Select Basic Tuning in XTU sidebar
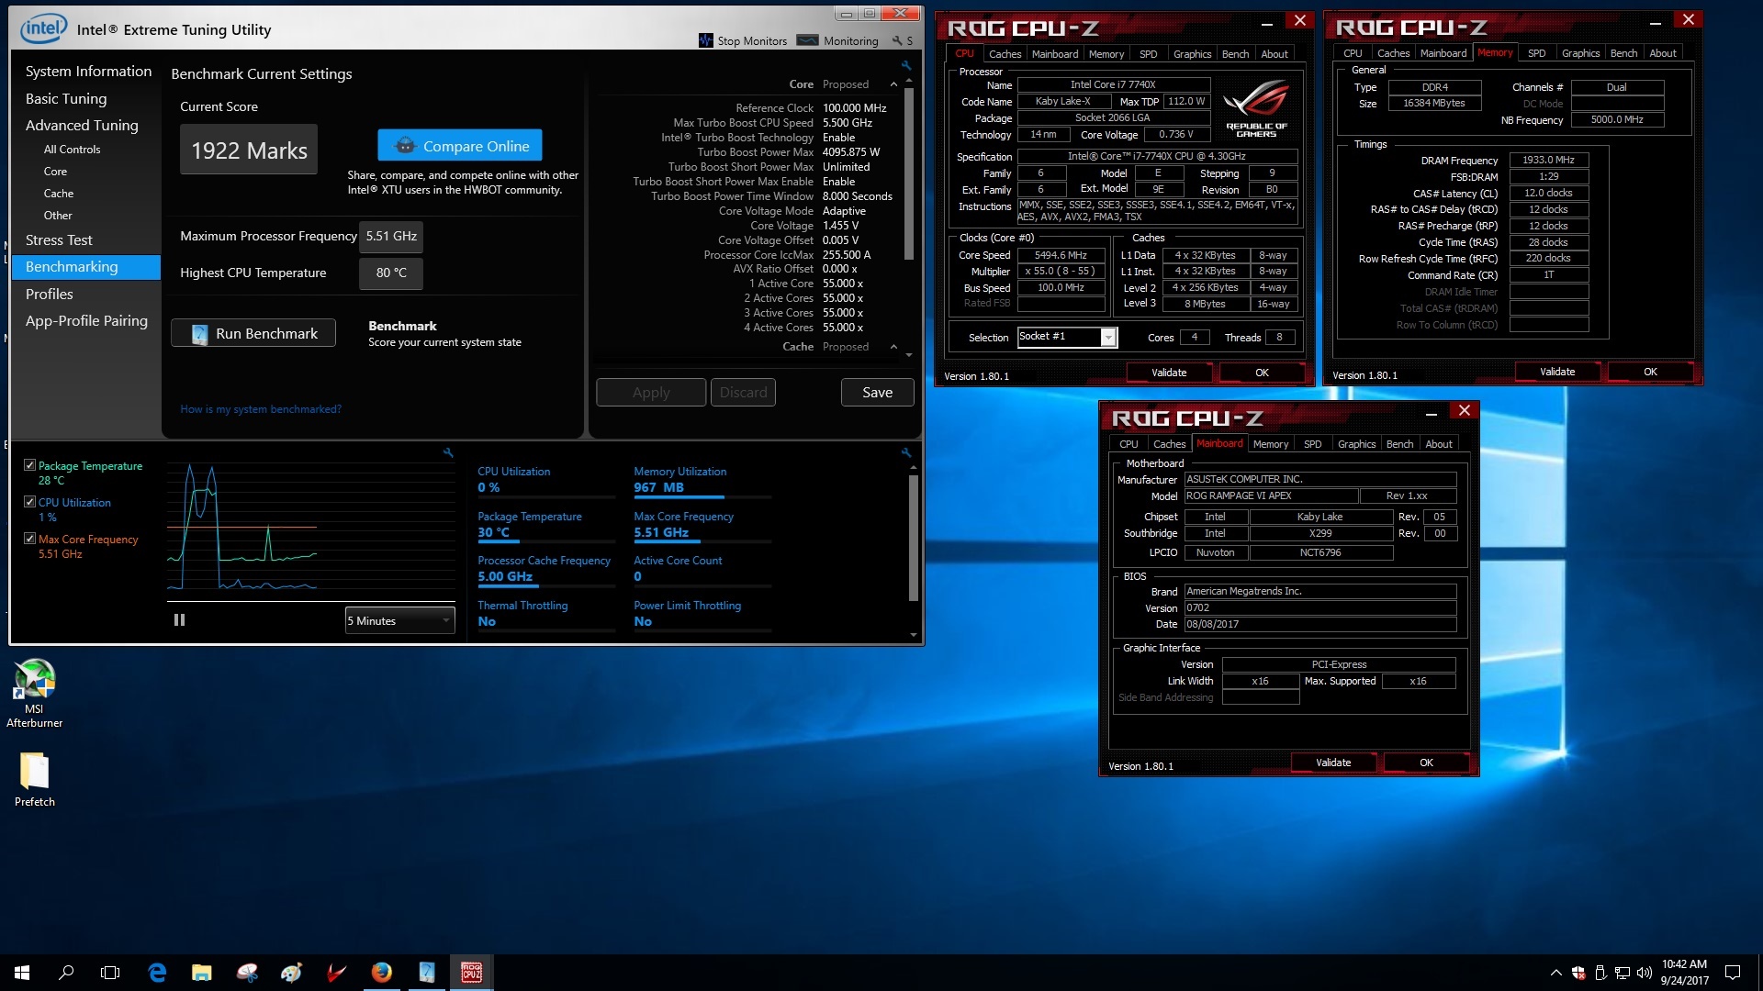Image resolution: width=1763 pixels, height=991 pixels. click(66, 98)
